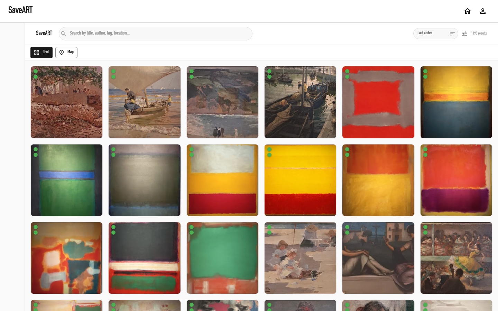This screenshot has height=311, width=498.
Task: Switch to Map view
Action: click(66, 53)
